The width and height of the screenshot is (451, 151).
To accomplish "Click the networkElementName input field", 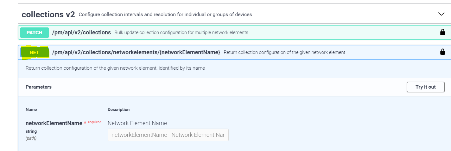I will (x=168, y=135).
